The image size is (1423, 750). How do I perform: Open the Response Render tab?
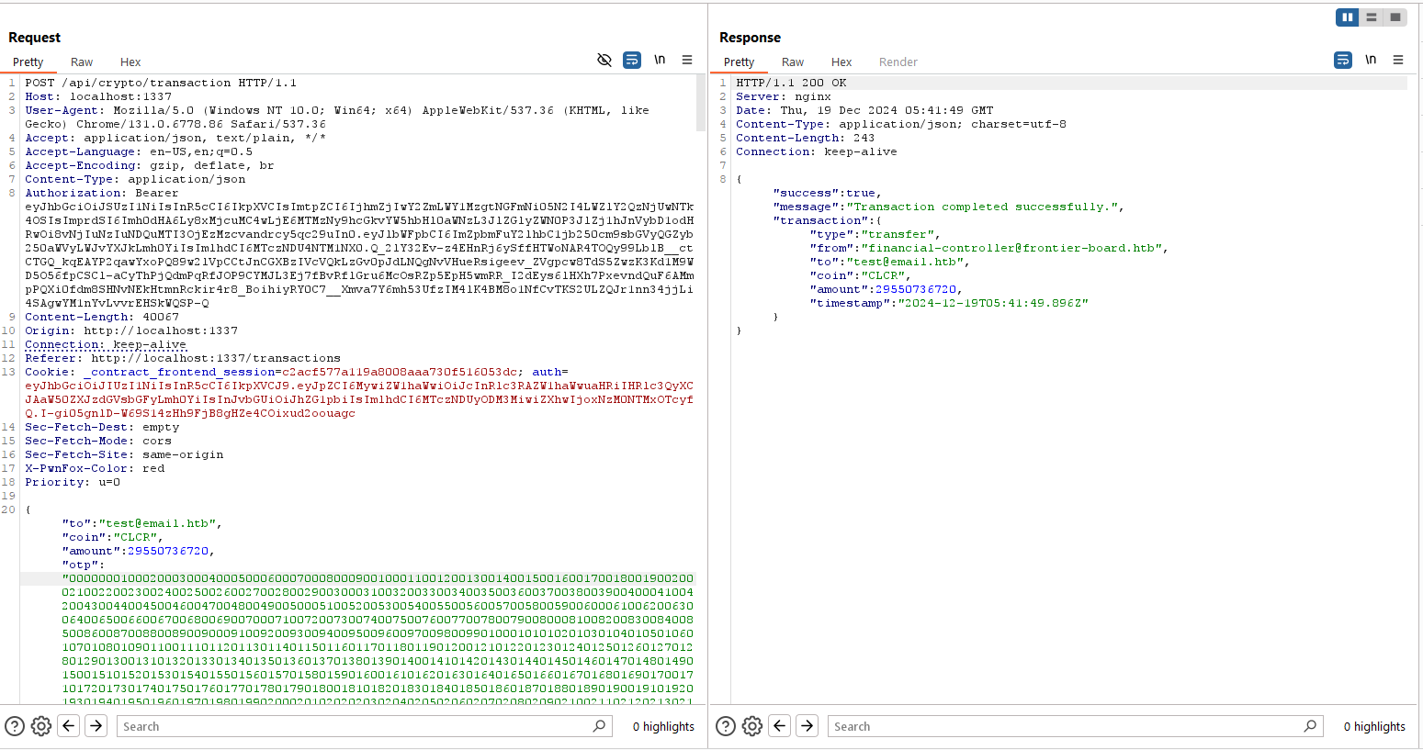pos(898,62)
